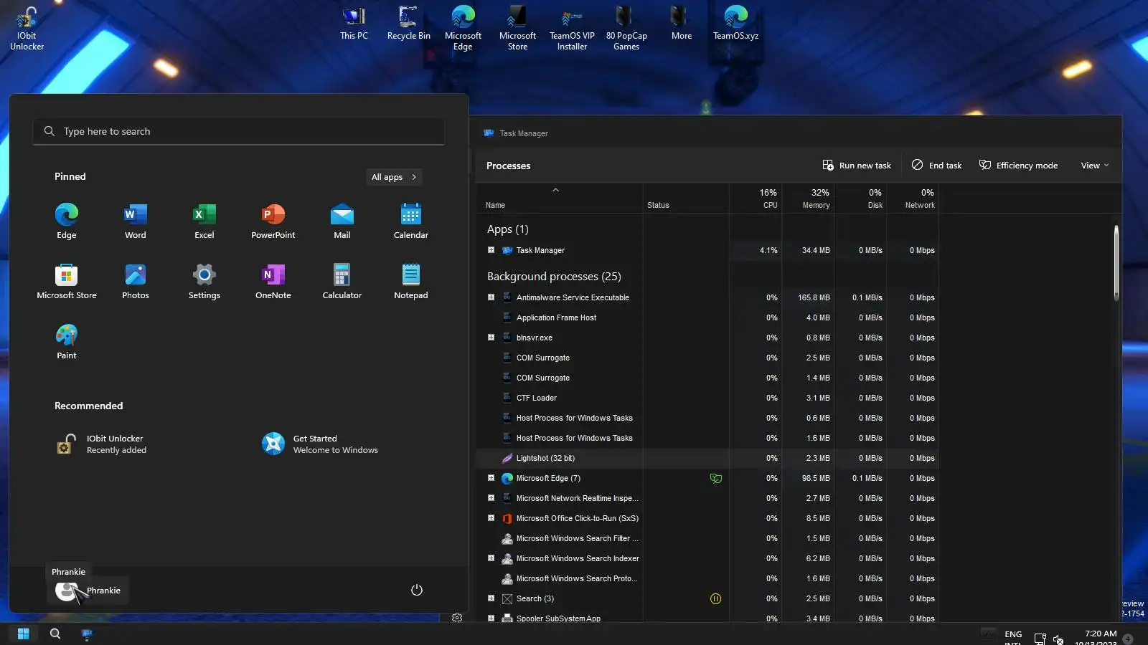Expand the Microsoft Edge (7) process group

click(491, 478)
